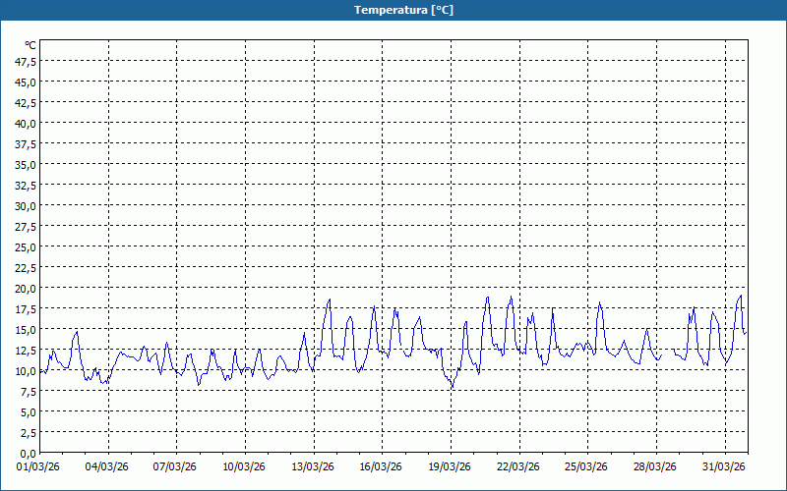Screen dimensions: 787x491
Task: Select the 20,0 y-axis label
Action: pos(27,289)
